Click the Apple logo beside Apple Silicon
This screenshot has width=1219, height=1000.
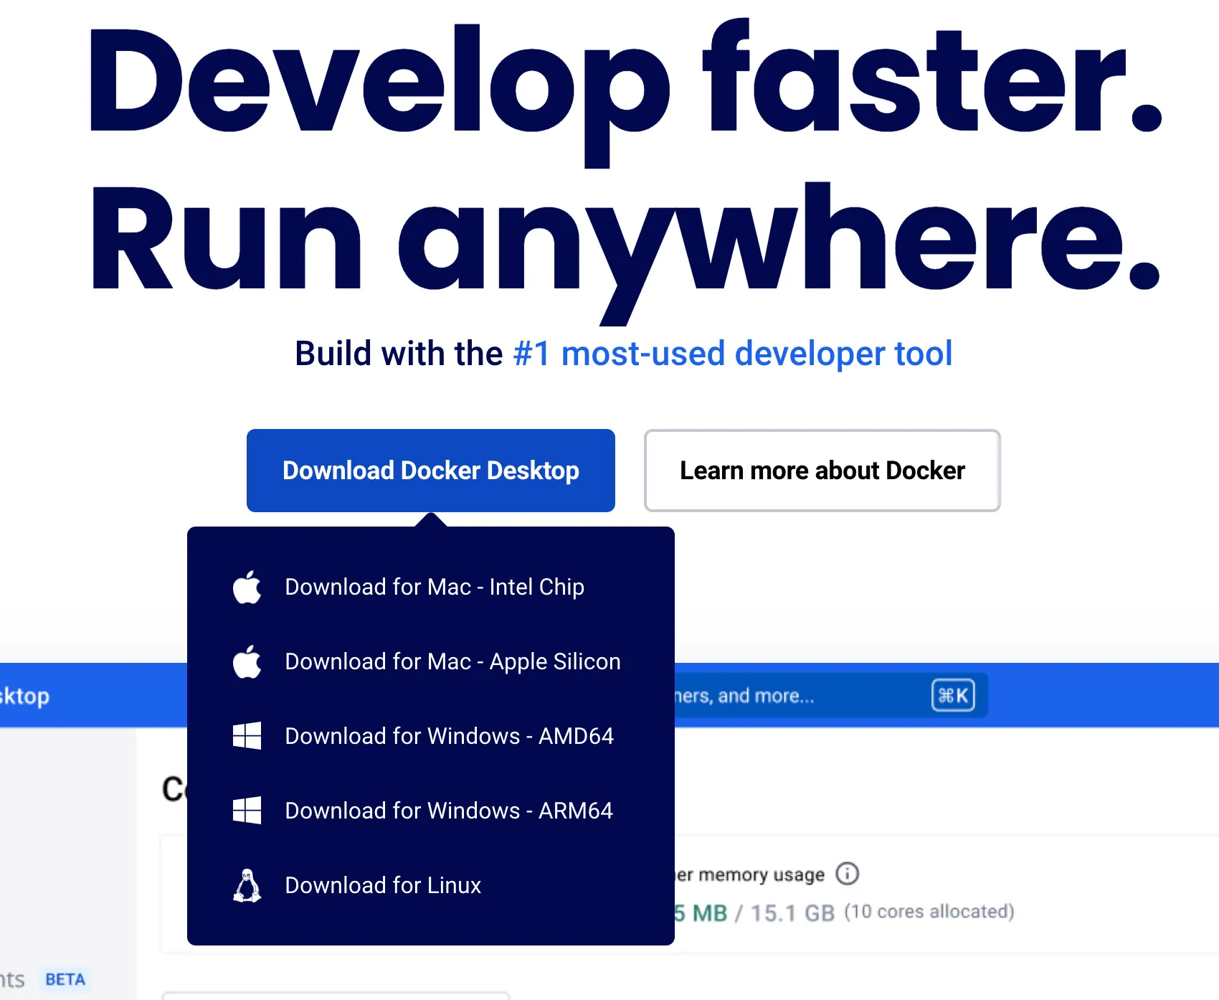coord(247,662)
